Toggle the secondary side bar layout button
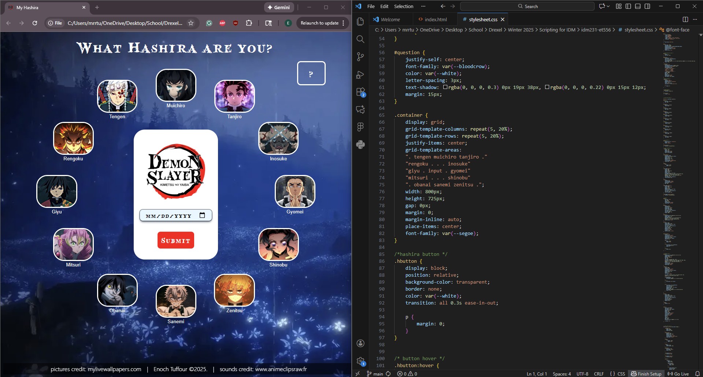The width and height of the screenshot is (703, 377). (647, 6)
